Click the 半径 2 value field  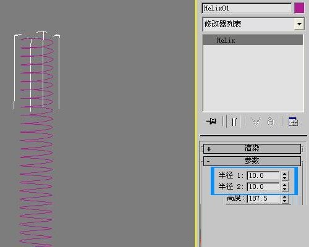[x=263, y=186]
